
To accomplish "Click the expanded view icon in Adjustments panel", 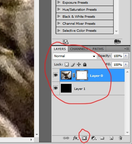I will [x=65, y=42].
